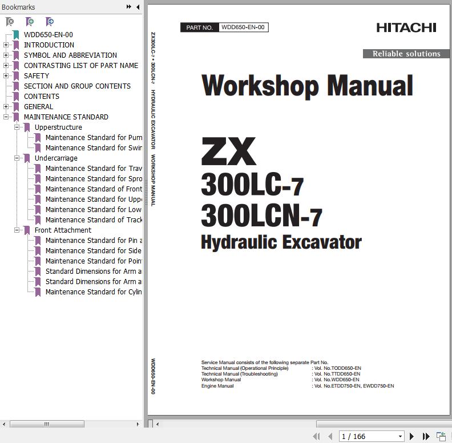Select the MAINTENANCE STANDARD bookmark
The height and width of the screenshot is (443, 452).
pos(66,117)
